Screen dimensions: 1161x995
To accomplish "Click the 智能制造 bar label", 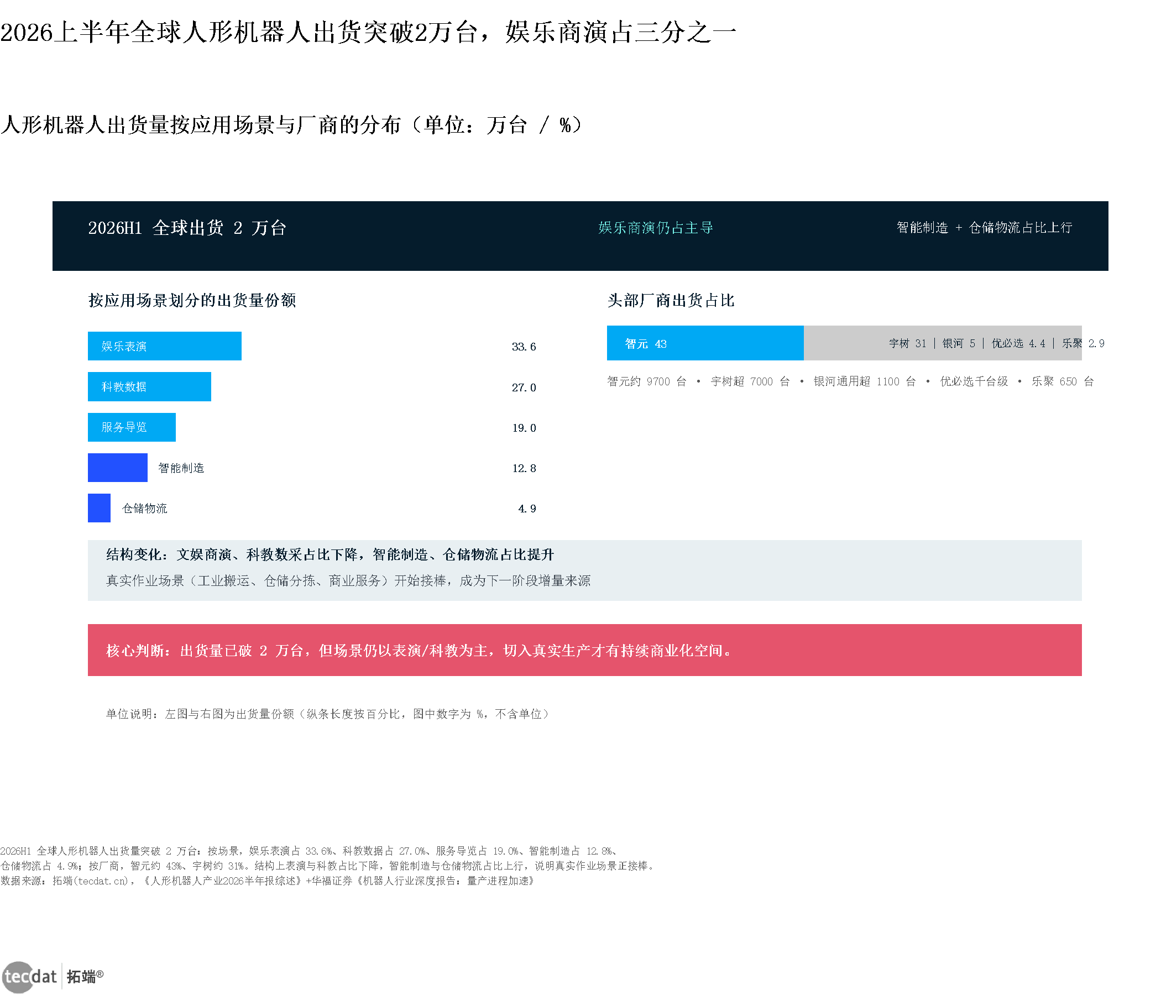I will coord(181,468).
